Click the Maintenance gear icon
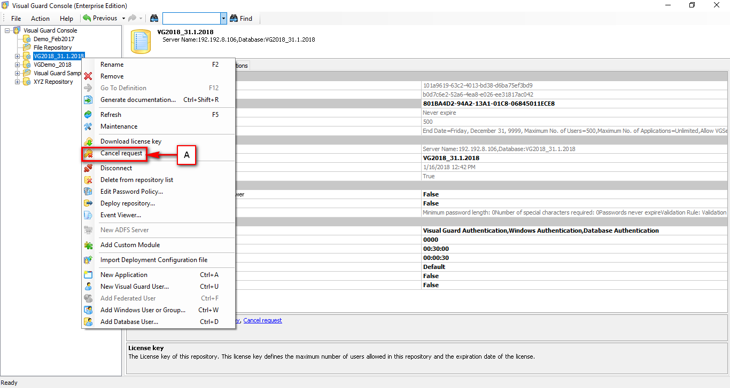This screenshot has height=388, width=730. [x=89, y=126]
